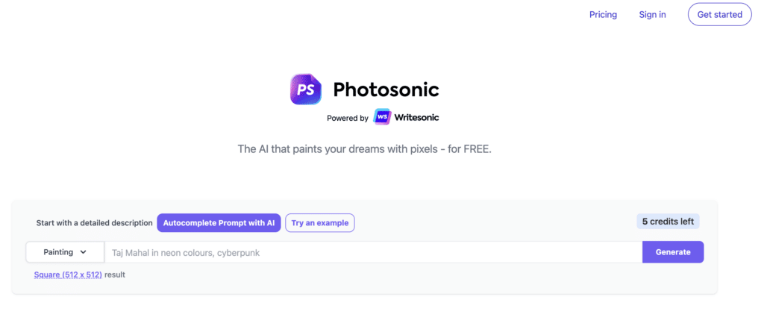
Task: Select Try an example
Action: [320, 222]
